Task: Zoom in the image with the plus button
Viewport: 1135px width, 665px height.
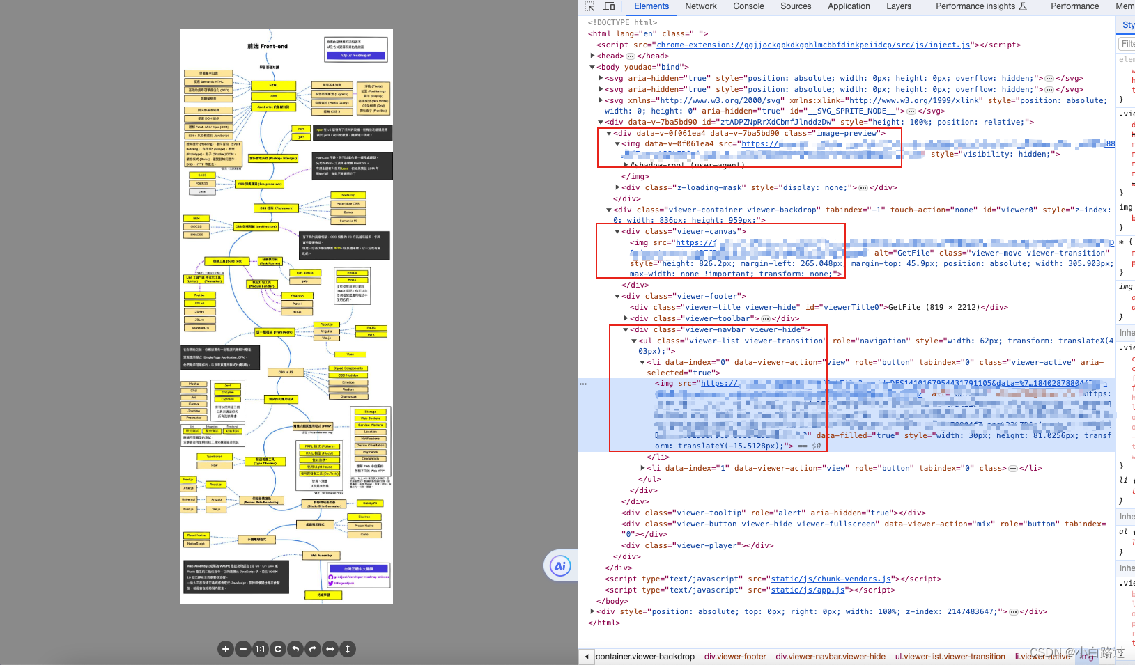Action: click(226, 649)
